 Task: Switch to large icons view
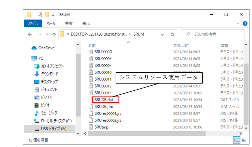[x=244, y=140]
